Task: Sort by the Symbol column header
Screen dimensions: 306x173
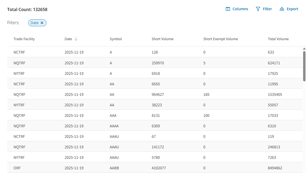Action: click(x=116, y=39)
